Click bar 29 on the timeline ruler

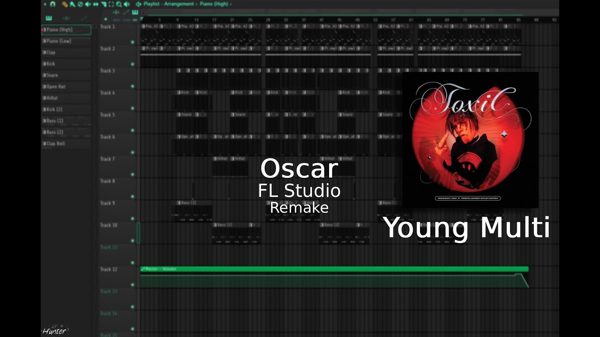tap(268, 20)
